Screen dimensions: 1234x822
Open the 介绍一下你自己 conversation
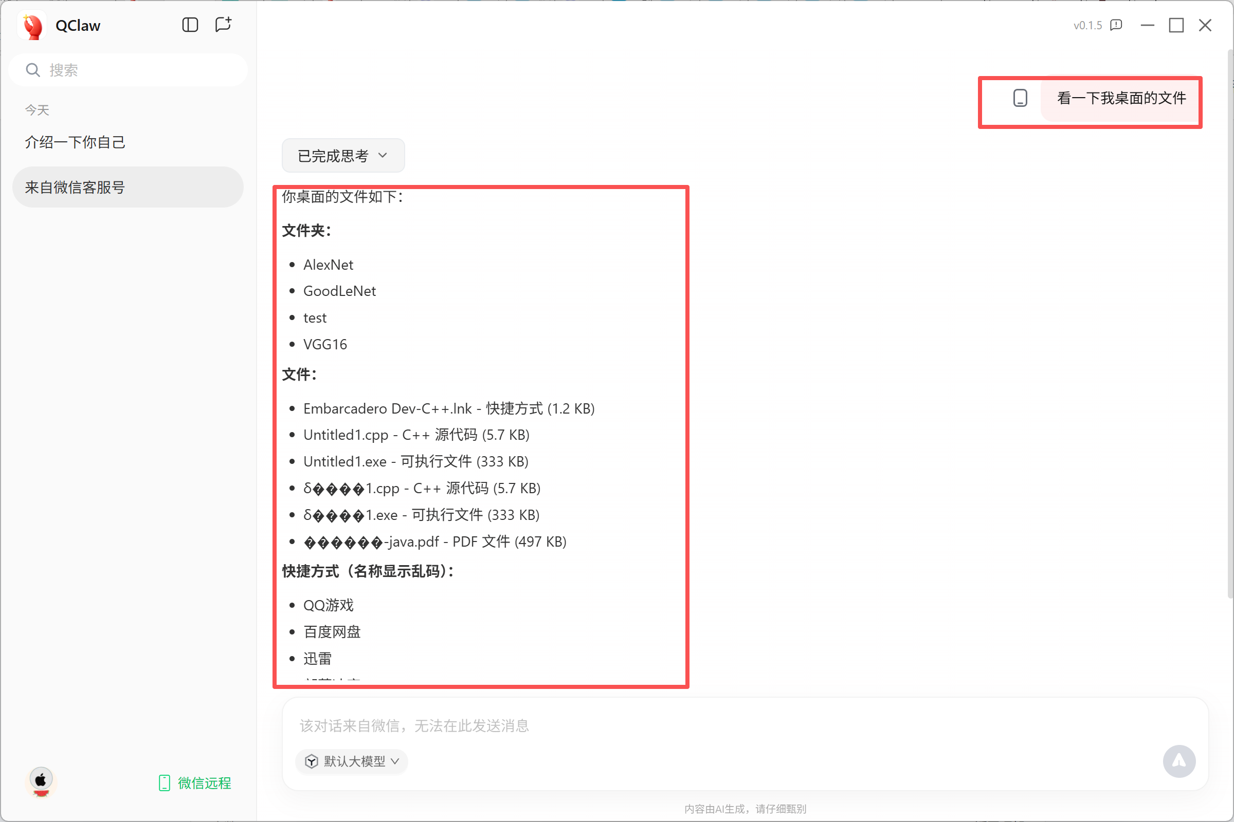75,142
